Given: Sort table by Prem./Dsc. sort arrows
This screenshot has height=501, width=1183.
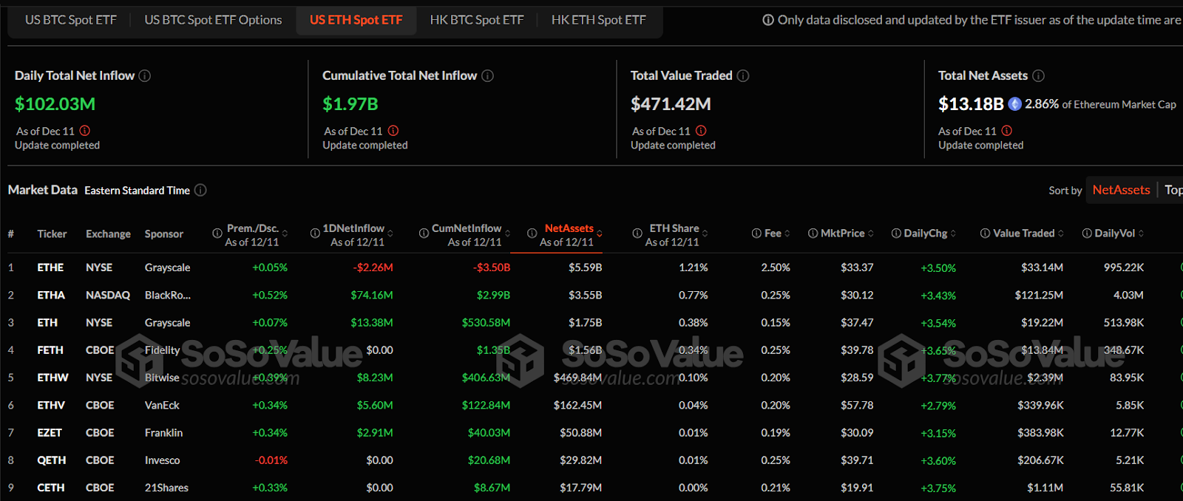Looking at the screenshot, I should coord(285,234).
